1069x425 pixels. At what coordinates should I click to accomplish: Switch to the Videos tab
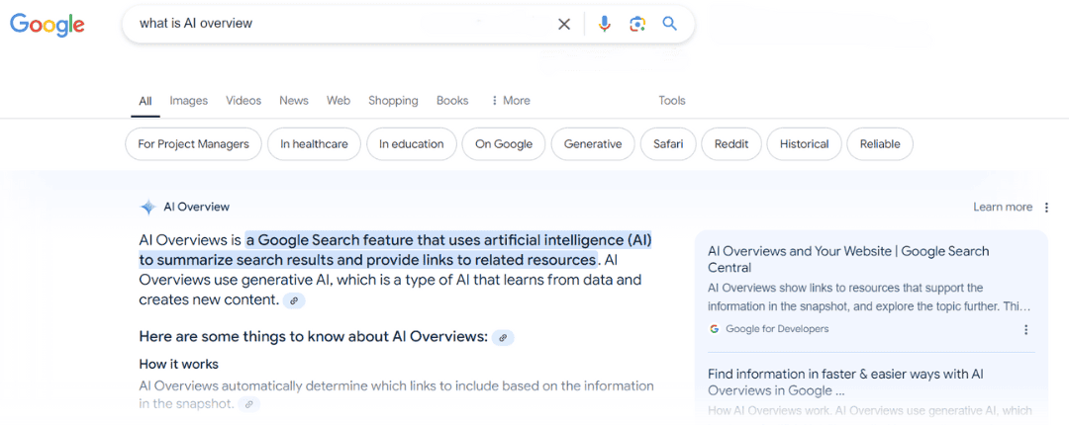pos(243,101)
